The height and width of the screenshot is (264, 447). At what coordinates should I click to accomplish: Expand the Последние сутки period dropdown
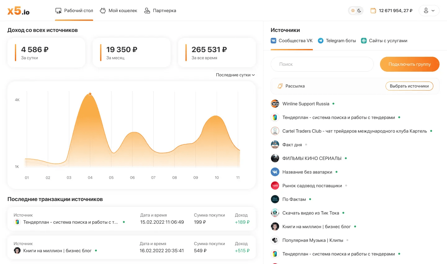coord(235,75)
